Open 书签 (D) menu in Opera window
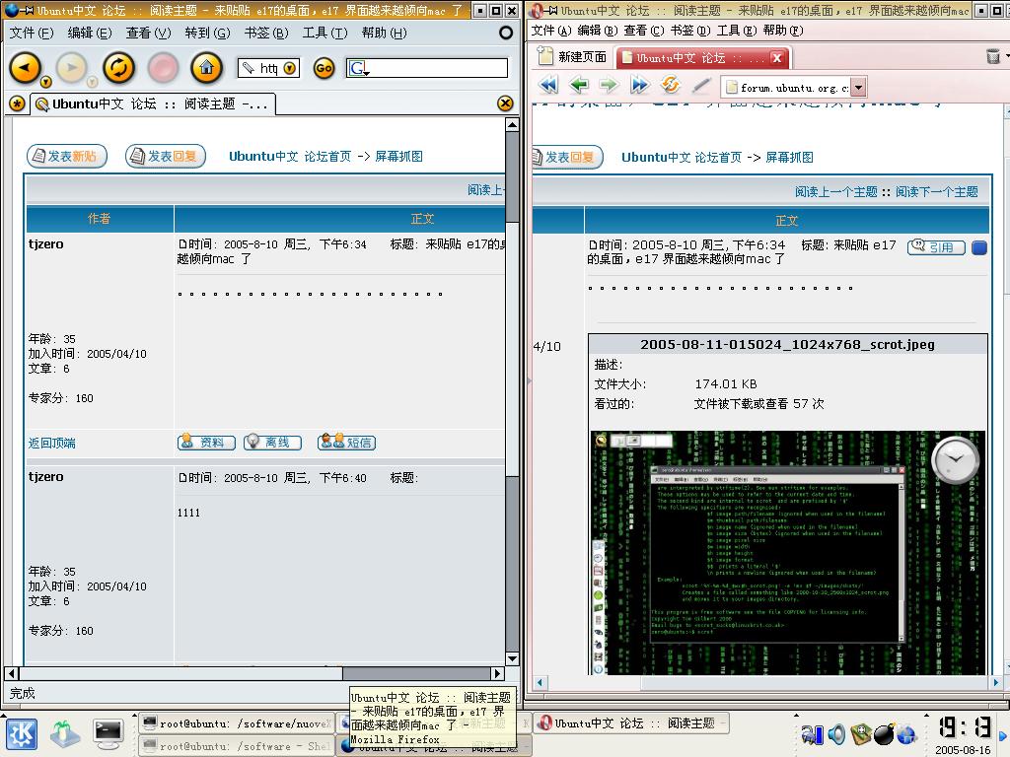The image size is (1010, 757). tap(690, 31)
